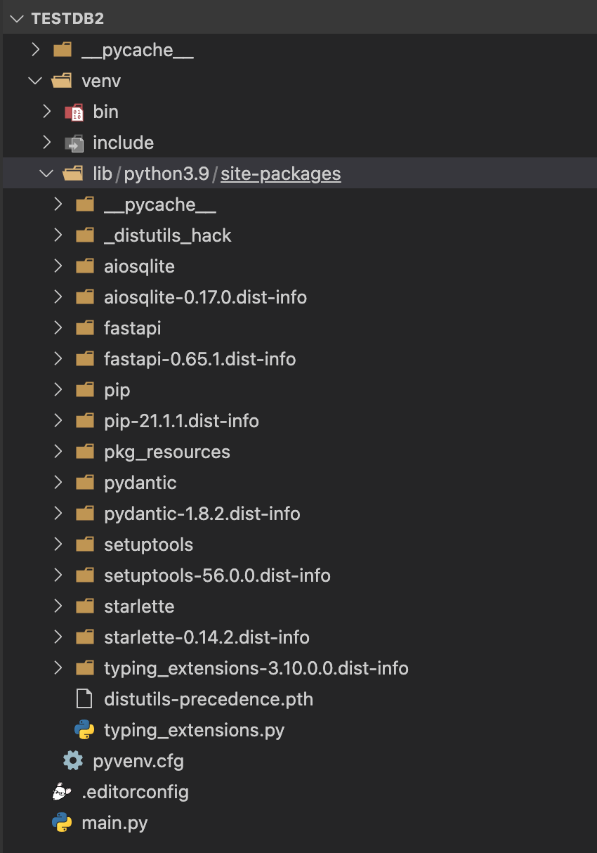Click the .editorconfig file icon
The width and height of the screenshot is (597, 853).
pyautogui.click(x=62, y=791)
